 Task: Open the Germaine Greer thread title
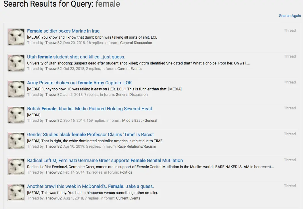pyautogui.click(x=105, y=161)
